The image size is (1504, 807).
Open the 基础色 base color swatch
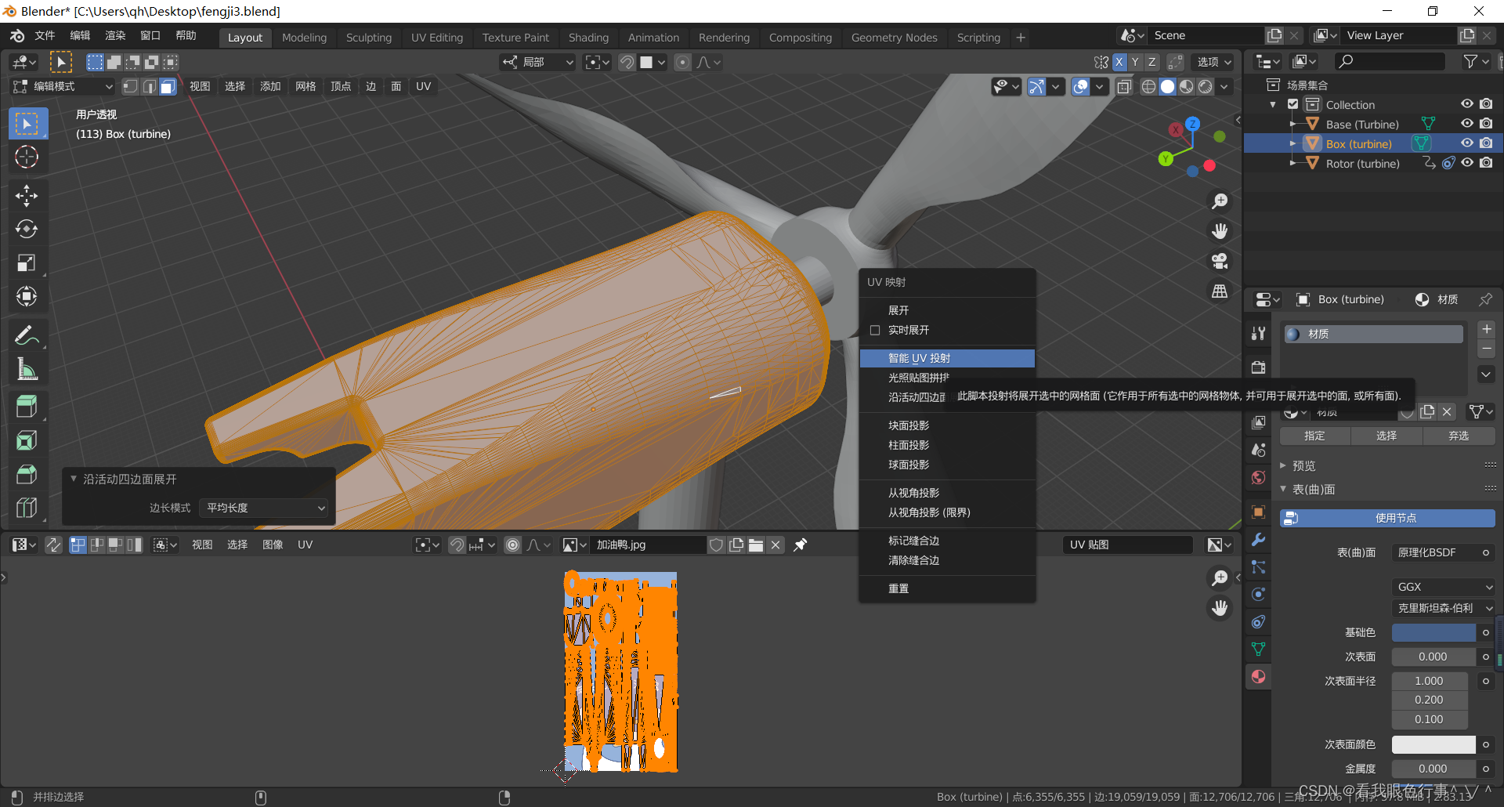point(1433,632)
